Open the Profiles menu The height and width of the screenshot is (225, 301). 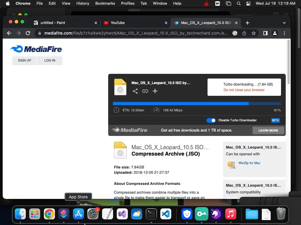click(x=128, y=4)
